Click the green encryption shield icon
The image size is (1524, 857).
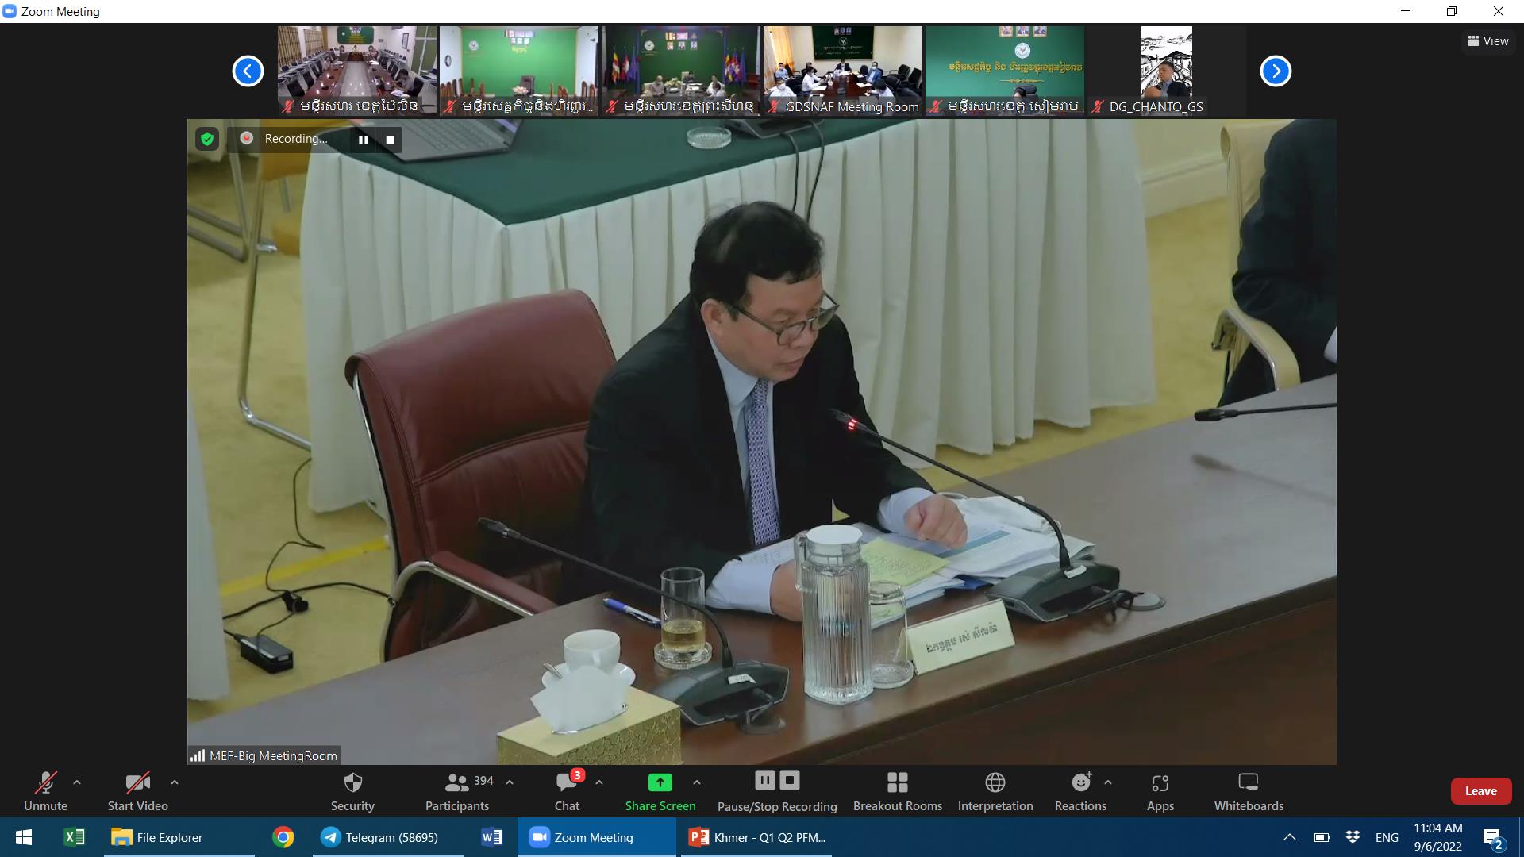coord(207,140)
